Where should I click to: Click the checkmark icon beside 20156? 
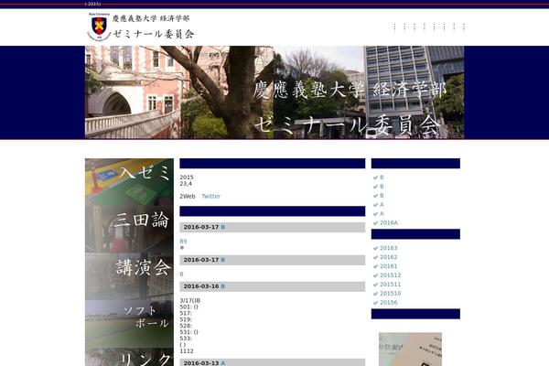coord(376,303)
